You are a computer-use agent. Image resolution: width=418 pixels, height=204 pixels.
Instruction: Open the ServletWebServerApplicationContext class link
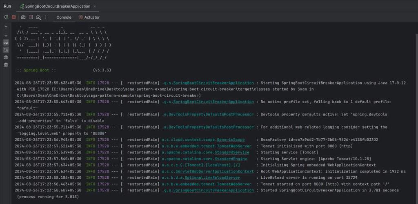pos(215,171)
